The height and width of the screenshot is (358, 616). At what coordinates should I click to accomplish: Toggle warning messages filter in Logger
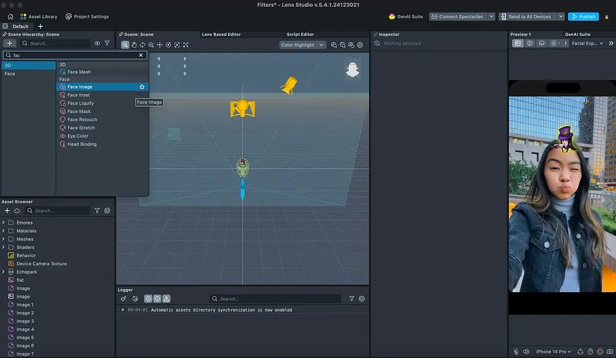167,298
